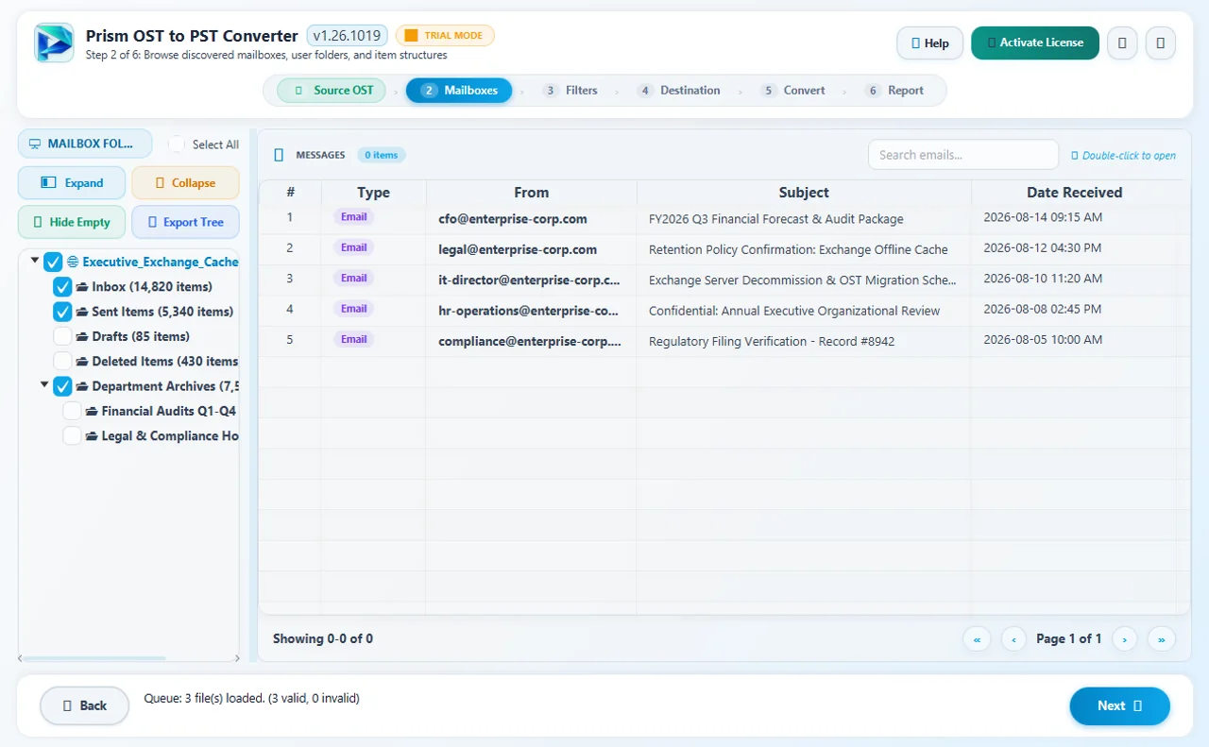Image resolution: width=1209 pixels, height=747 pixels.
Task: Click the Department Archives folder icon
Action: point(82,386)
